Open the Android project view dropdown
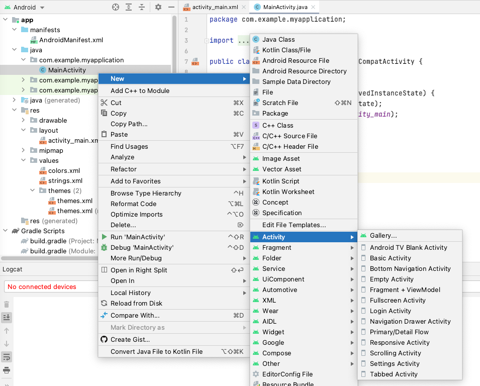This screenshot has width=480, height=386. coord(42,8)
